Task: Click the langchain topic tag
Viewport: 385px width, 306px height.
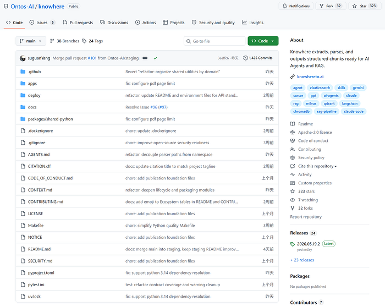Action: [350, 103]
